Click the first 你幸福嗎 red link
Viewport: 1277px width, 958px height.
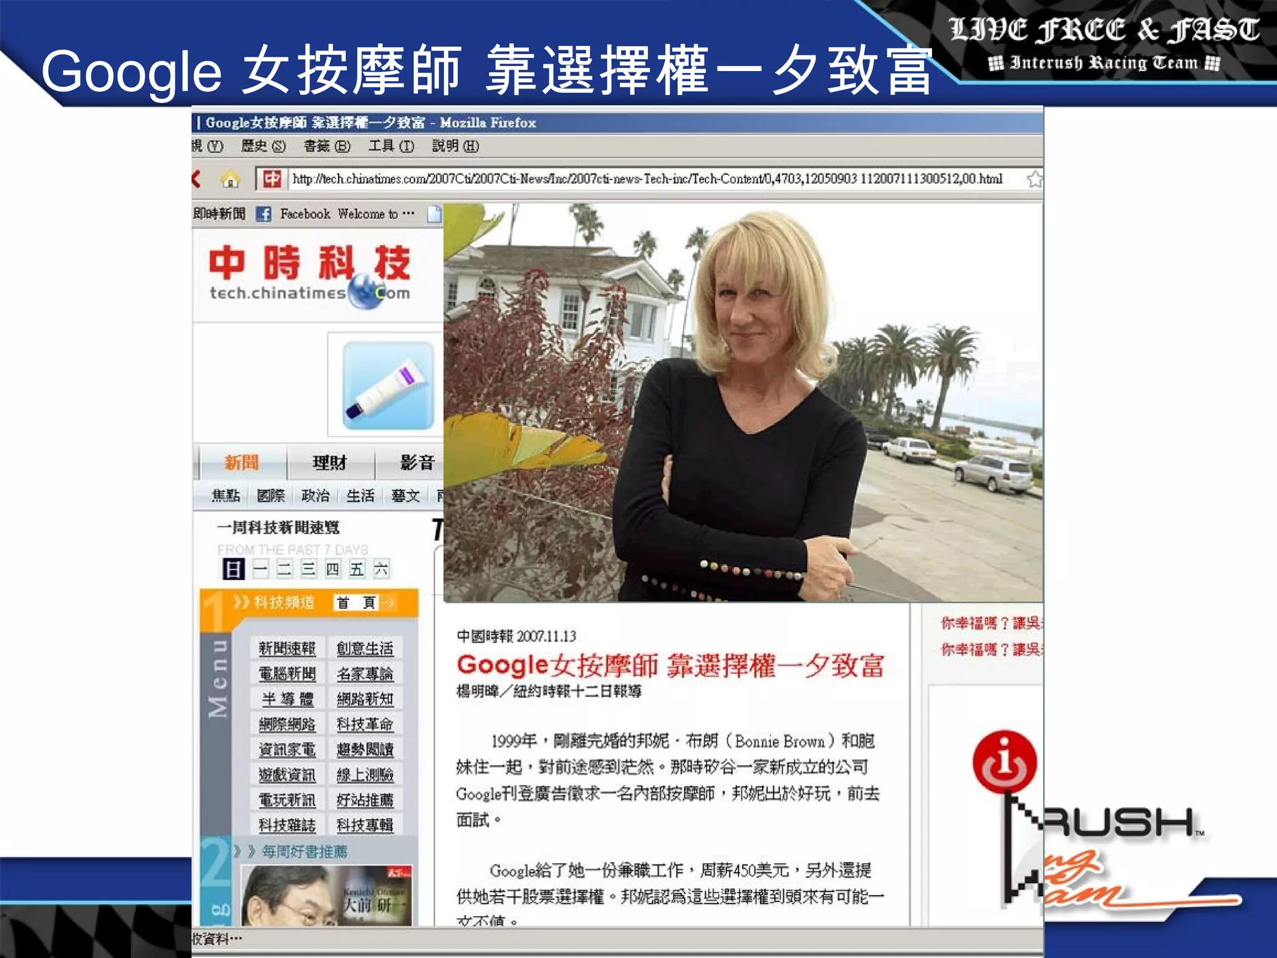991,623
